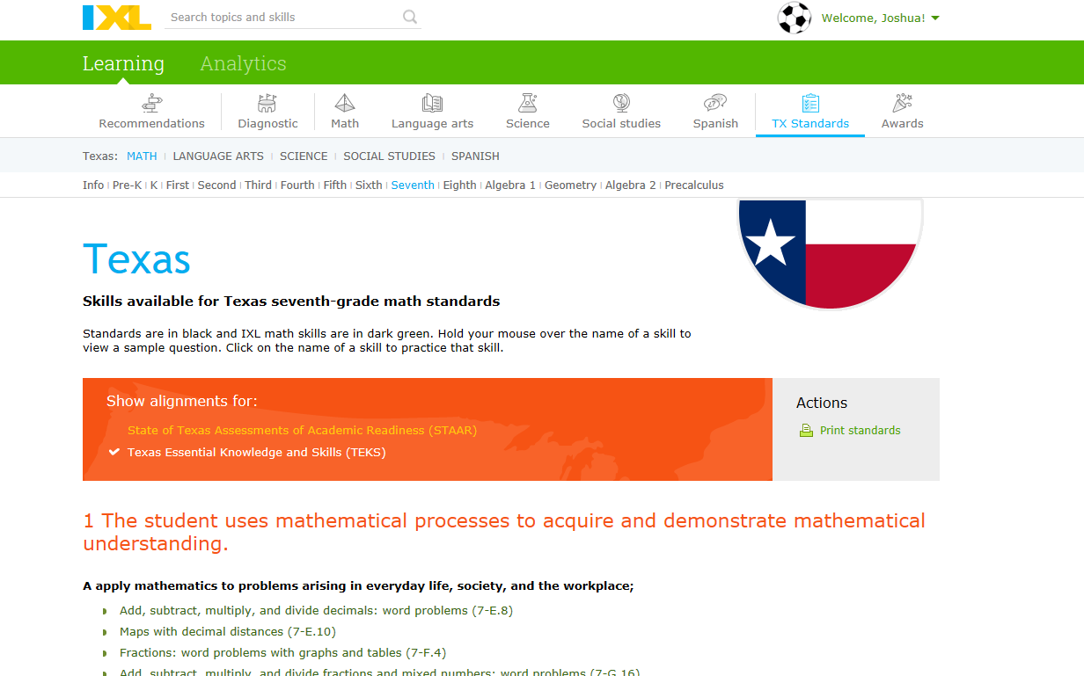This screenshot has height=676, width=1084.
Task: Click the TX Standards clipboard icon
Action: click(x=809, y=102)
